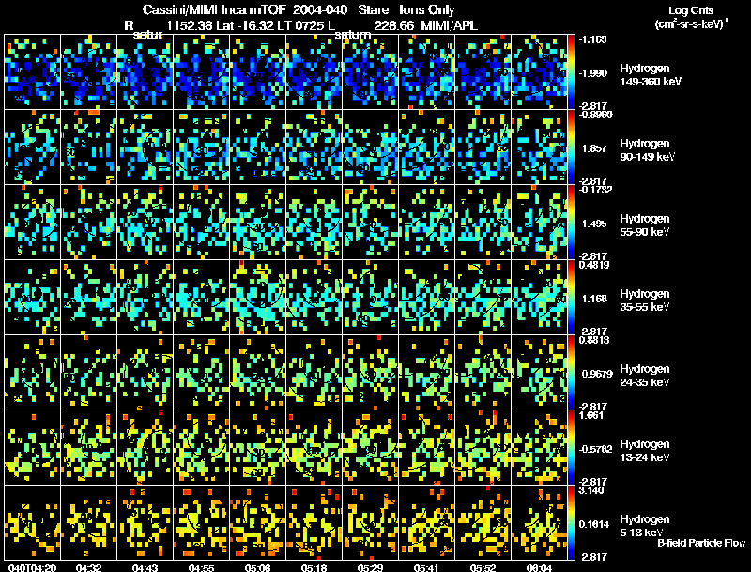Click the '(cm²-sr-s-keV)' units label
Screen dimensions: 751x572
tap(691, 24)
